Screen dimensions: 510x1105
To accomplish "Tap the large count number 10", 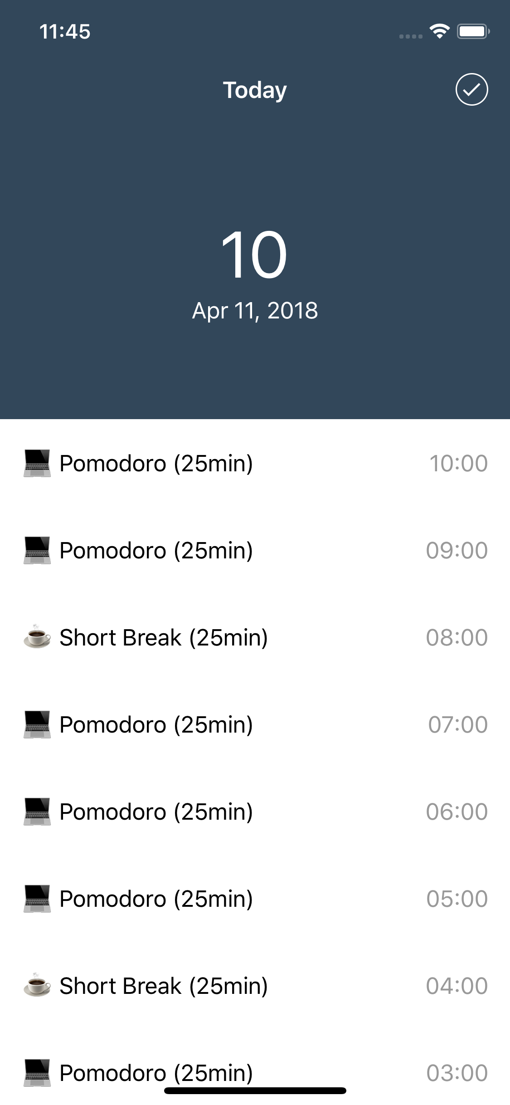I will [254, 254].
